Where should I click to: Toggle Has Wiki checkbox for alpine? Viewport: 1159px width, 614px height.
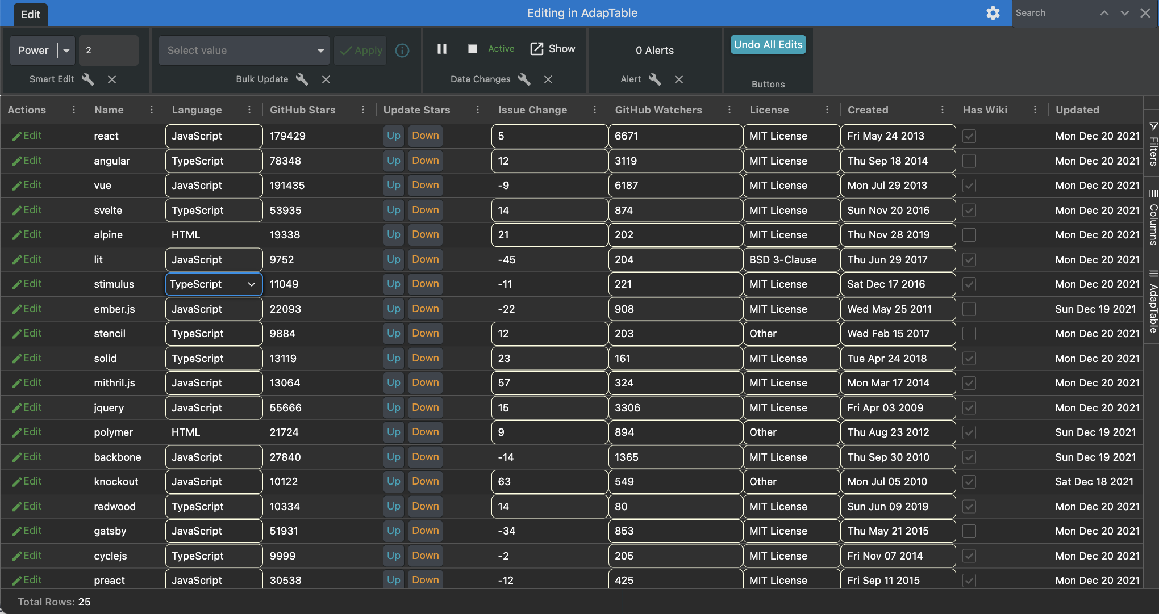969,235
